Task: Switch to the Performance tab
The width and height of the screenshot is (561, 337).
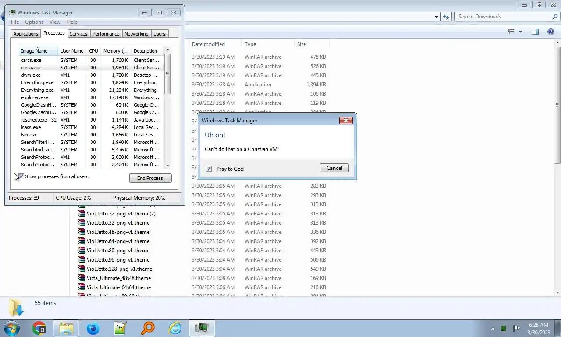Action: (106, 34)
